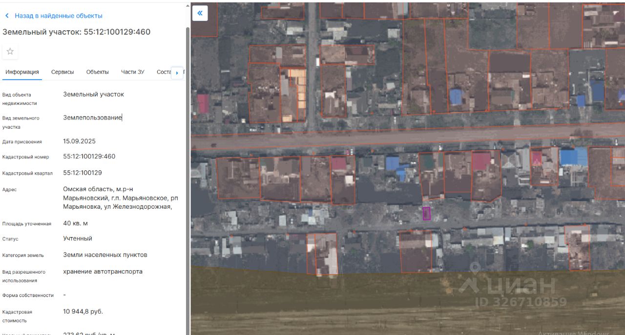Image resolution: width=625 pixels, height=335 pixels.
Task: Open the Информация tab
Action: [x=22, y=72]
